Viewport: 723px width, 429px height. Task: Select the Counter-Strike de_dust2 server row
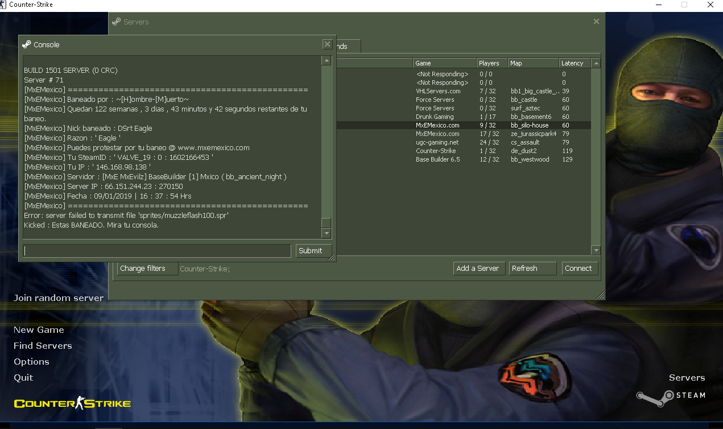(464, 151)
